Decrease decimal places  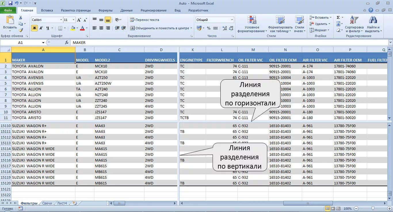(x=232, y=28)
